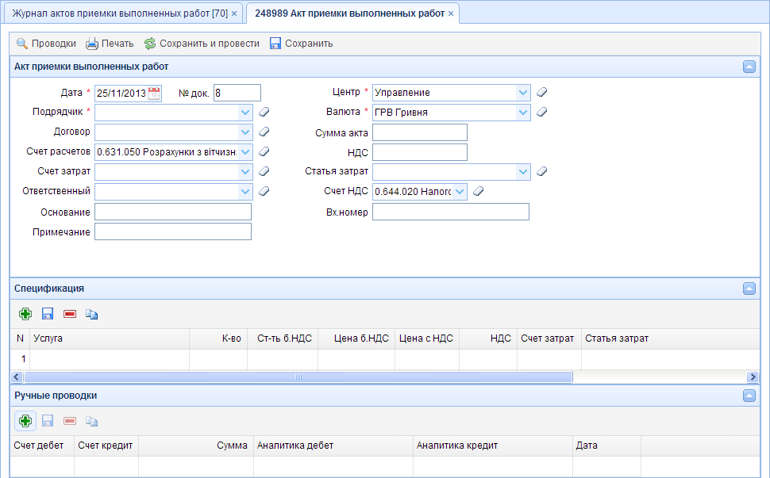The image size is (770, 478).
Task: Collapse the Спецификация panel
Action: click(749, 289)
